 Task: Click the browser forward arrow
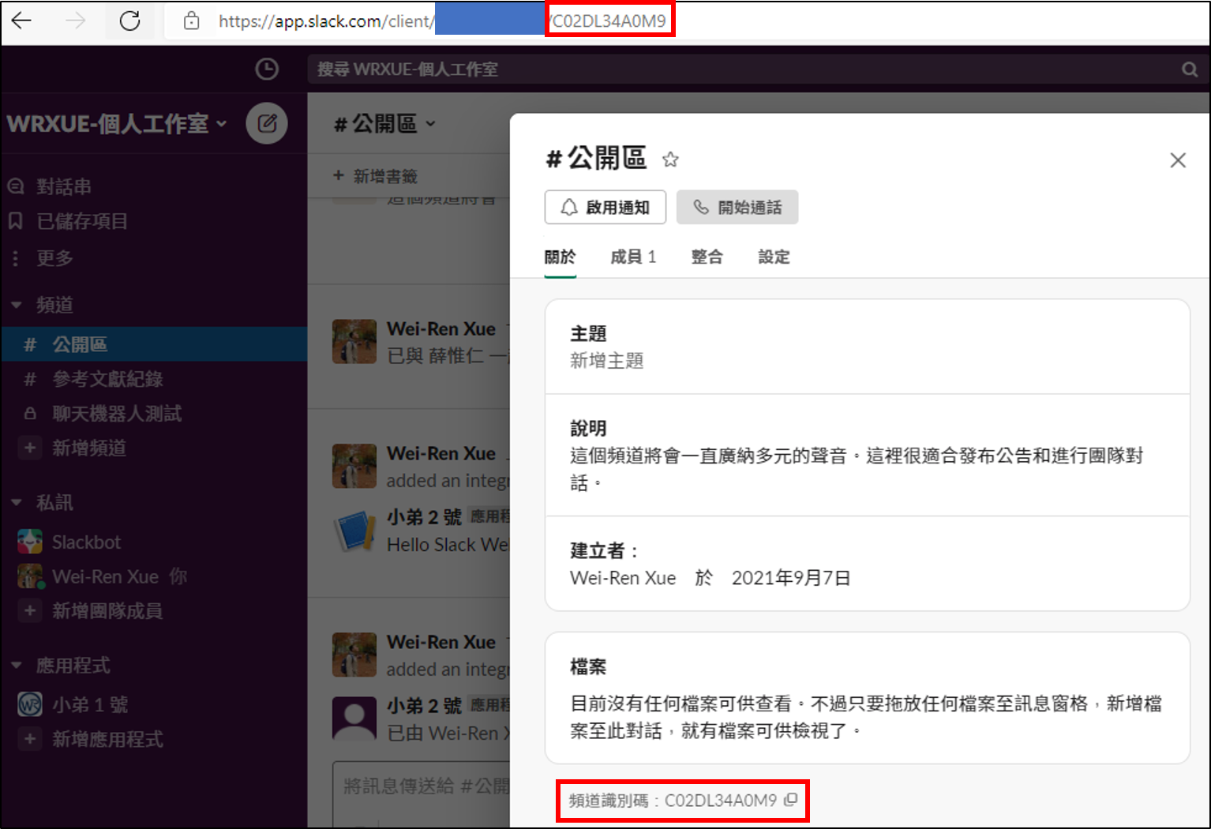tap(76, 21)
